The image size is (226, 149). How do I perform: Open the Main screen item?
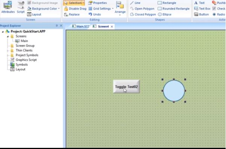coord(24,41)
